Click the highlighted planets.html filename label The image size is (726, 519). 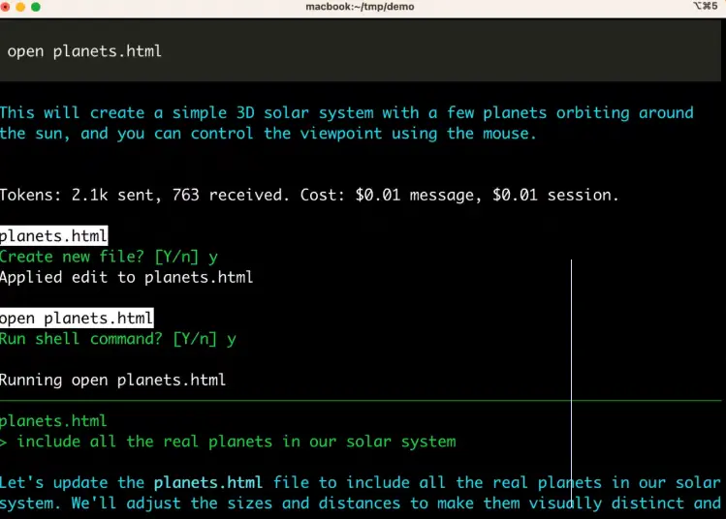(53, 236)
